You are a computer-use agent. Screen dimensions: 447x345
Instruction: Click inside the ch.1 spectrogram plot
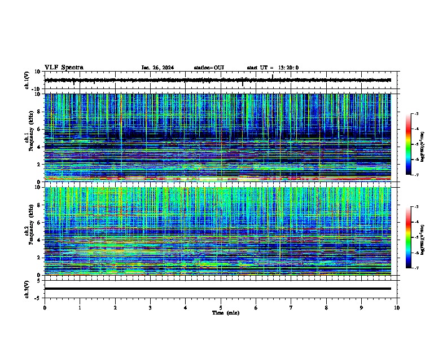pyautogui.click(x=218, y=138)
